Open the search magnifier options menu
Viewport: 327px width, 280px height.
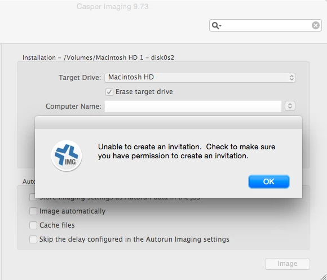(x=216, y=25)
